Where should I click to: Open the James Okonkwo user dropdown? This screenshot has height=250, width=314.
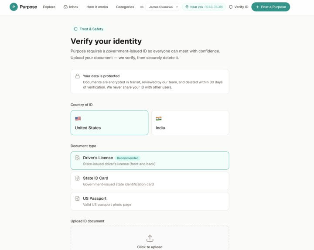(x=162, y=7)
